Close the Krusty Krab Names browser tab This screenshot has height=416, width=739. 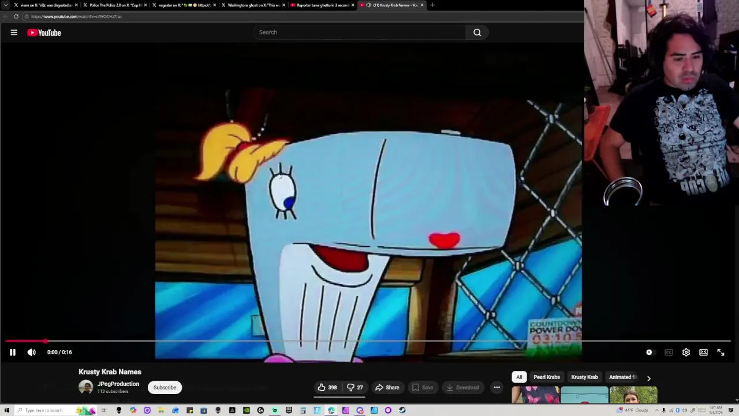422,5
